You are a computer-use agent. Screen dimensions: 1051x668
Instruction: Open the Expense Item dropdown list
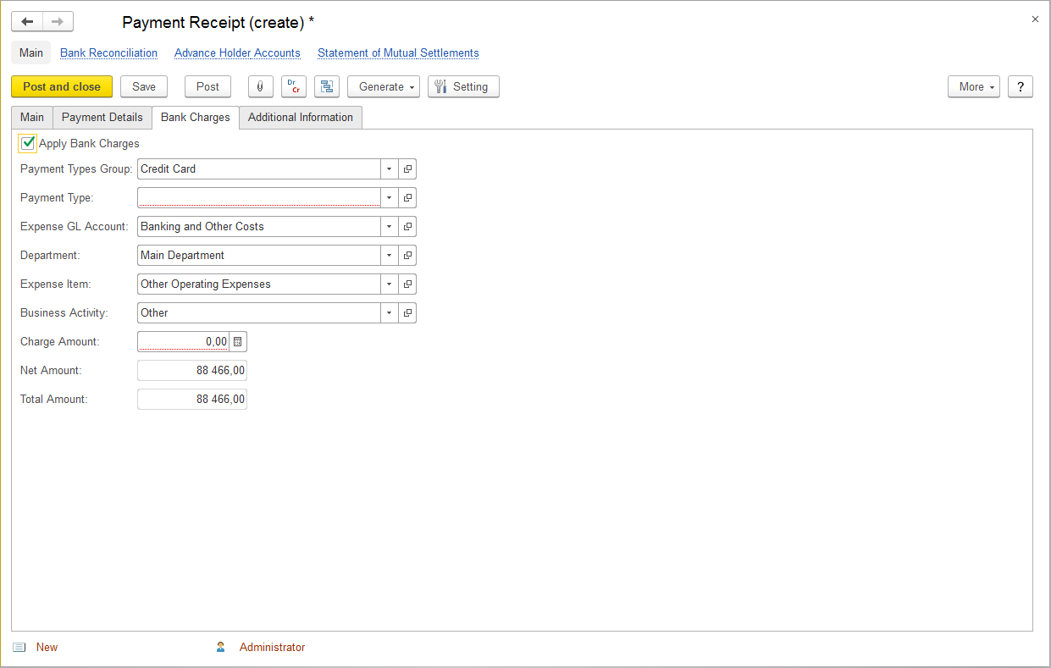point(389,284)
